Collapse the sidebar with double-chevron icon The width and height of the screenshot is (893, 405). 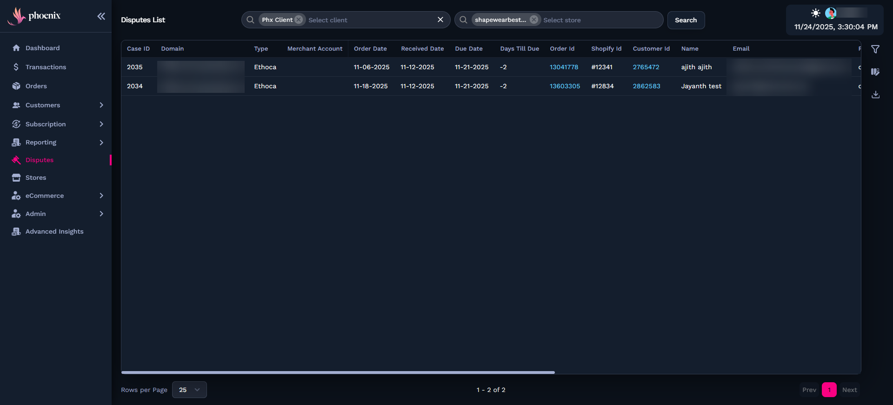pos(101,16)
